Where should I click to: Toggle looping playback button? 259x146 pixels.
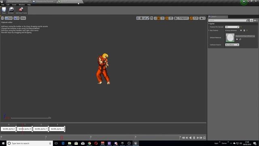pyautogui.click(x=204, y=138)
